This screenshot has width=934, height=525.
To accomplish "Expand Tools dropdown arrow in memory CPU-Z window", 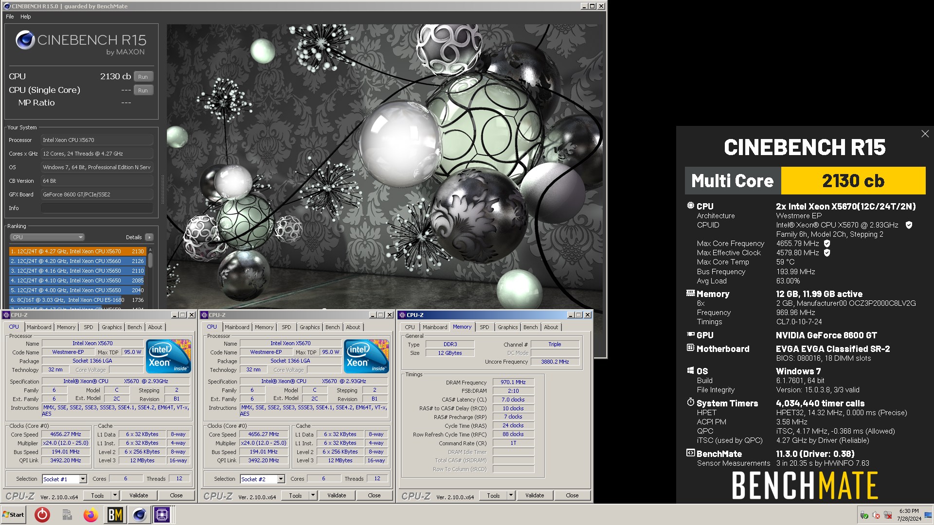I will click(511, 495).
